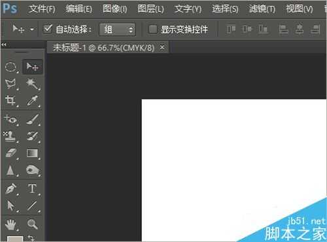
Task: Select the Zoom tool
Action: (33, 224)
